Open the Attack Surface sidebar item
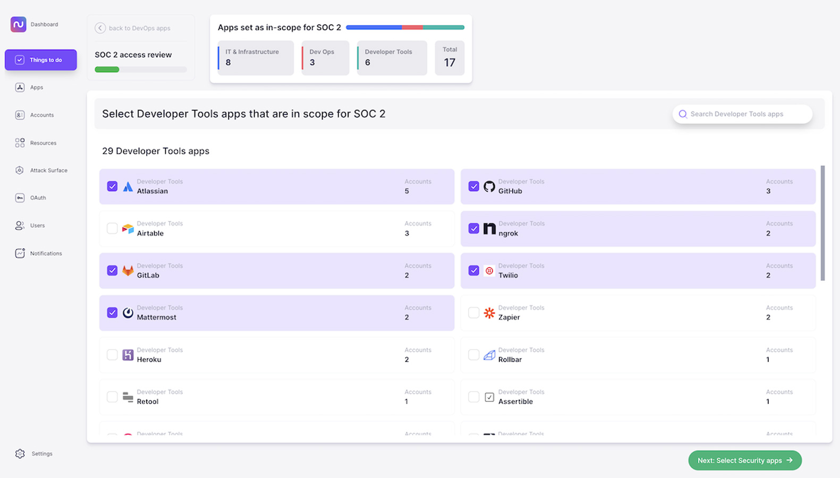Image resolution: width=840 pixels, height=478 pixels. click(49, 170)
